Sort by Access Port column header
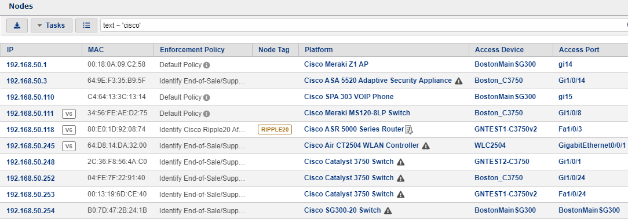This screenshot has width=628, height=219. coord(579,50)
